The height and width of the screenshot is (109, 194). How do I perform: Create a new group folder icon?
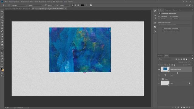click(184, 107)
